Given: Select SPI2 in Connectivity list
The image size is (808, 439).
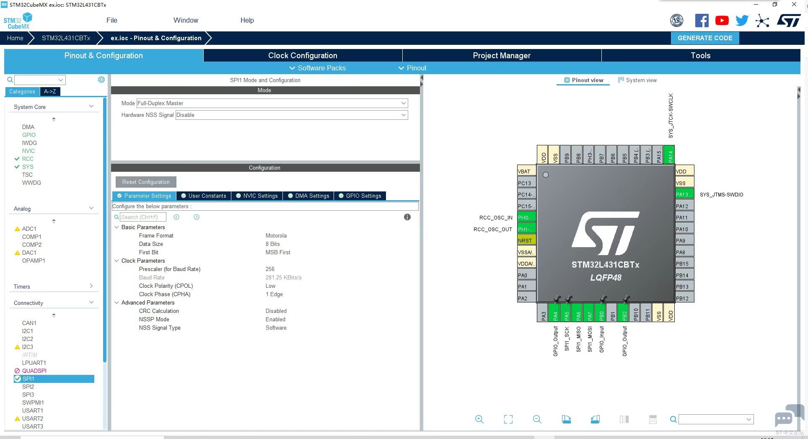Looking at the screenshot, I should [28, 387].
